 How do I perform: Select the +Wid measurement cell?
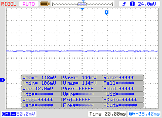point(123,88)
